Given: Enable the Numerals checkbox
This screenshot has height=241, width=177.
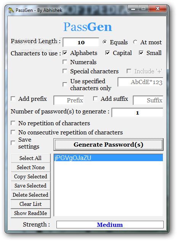Looking at the screenshot, I should (65, 62).
